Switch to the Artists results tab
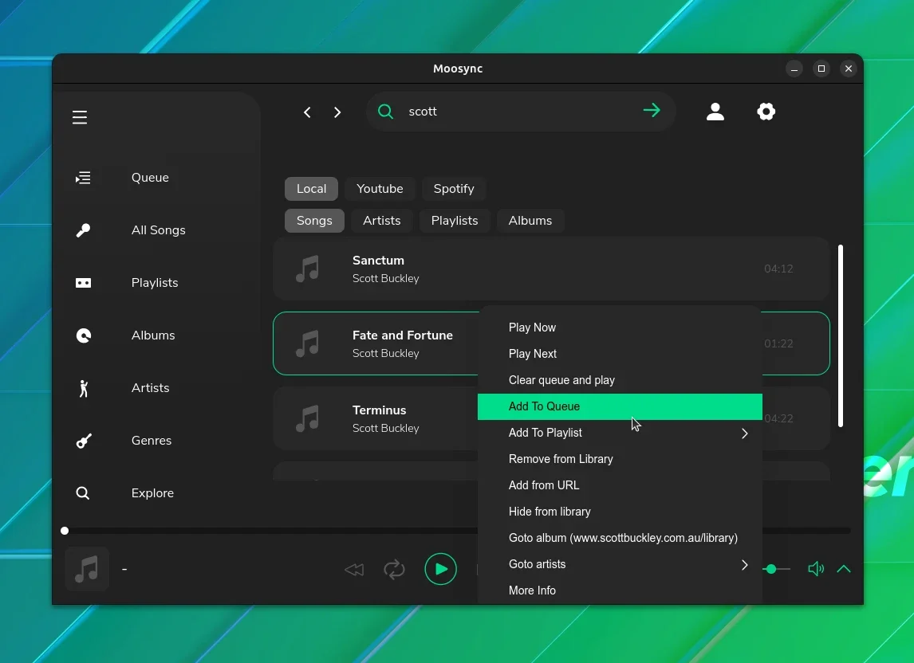The image size is (914, 663). (x=382, y=221)
